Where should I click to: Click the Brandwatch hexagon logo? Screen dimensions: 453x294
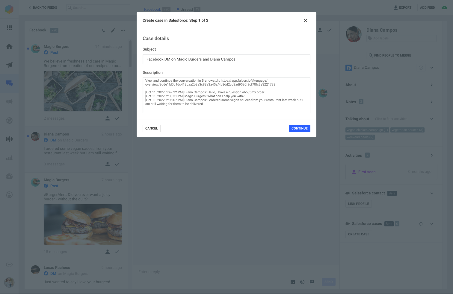click(x=9, y=9)
